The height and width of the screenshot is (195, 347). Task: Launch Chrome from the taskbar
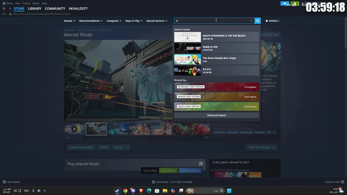(x=125, y=191)
